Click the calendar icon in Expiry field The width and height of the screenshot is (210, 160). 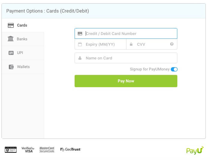coord(80,44)
